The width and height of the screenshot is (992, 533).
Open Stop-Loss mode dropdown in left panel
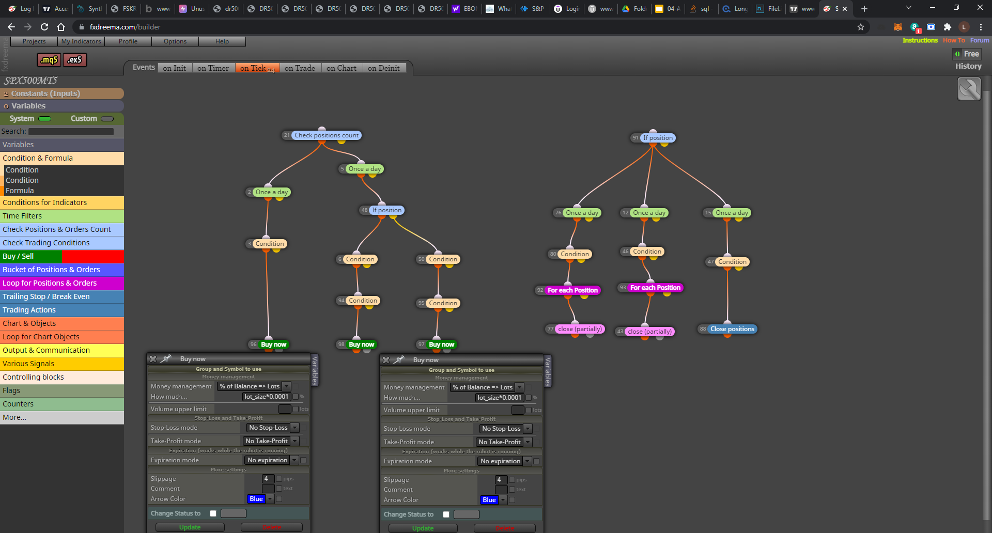273,428
